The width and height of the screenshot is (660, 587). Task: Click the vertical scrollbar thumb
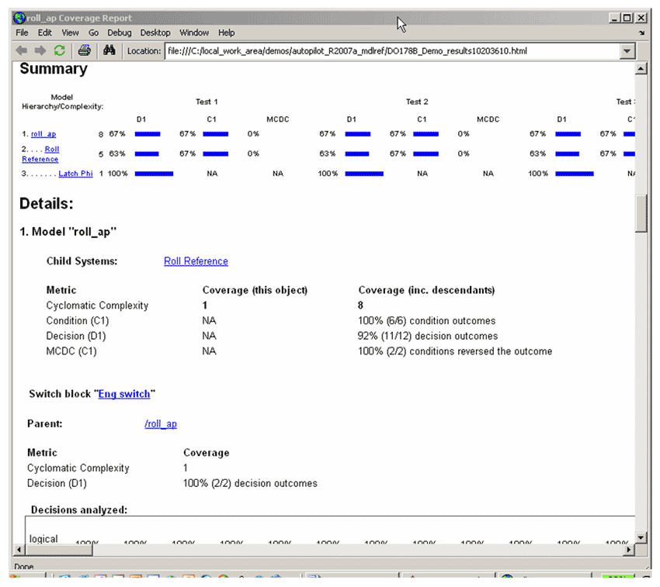[641, 212]
